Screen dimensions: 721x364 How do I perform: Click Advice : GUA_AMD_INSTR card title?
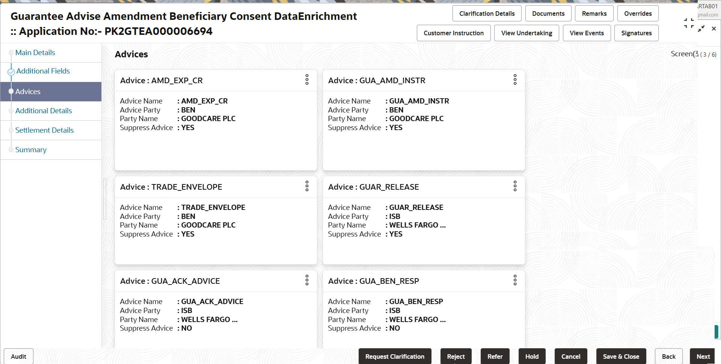(x=377, y=80)
